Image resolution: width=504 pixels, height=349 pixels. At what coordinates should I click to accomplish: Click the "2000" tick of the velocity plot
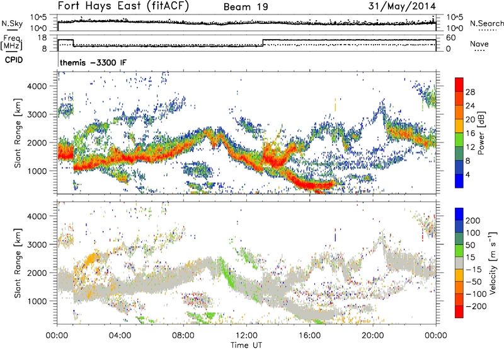tap(37, 273)
